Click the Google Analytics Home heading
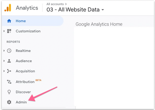 pos(99,24)
